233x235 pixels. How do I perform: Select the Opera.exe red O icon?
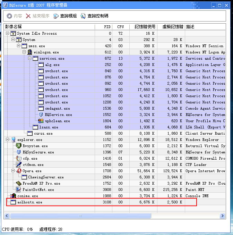(x=19, y=171)
